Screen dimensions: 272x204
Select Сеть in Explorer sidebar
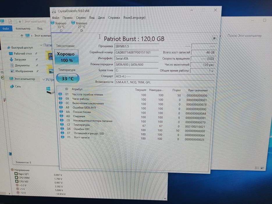click(x=15, y=86)
